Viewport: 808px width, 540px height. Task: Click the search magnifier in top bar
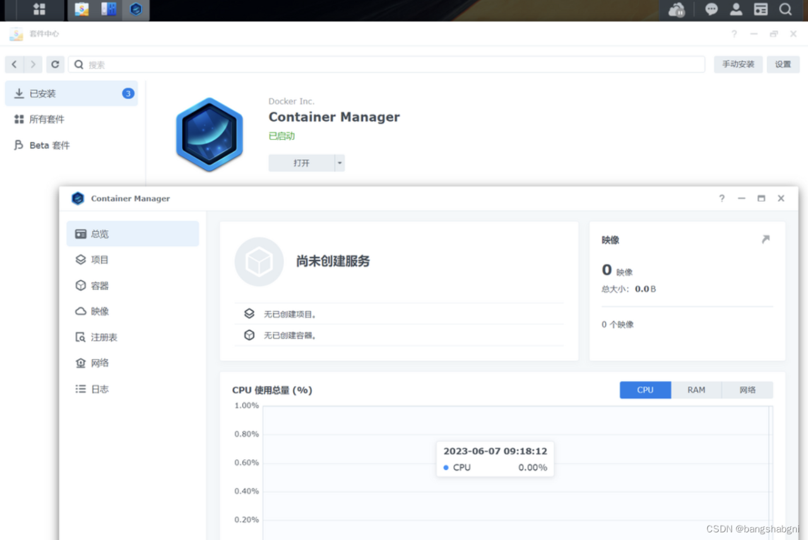pos(785,9)
